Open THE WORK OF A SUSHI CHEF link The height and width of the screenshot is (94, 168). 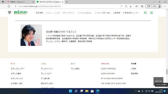(113, 84)
